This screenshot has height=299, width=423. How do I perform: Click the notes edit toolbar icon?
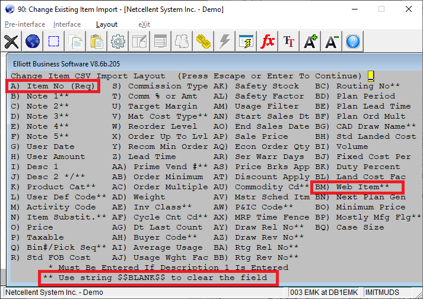pyautogui.click(x=139, y=42)
